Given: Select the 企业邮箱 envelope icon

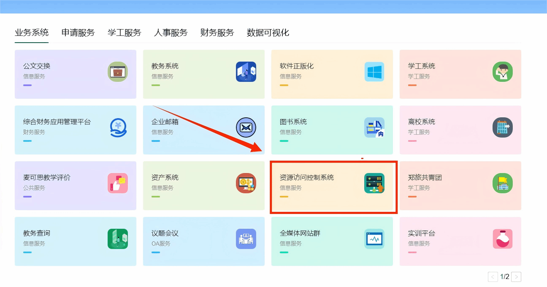Looking at the screenshot, I should [246, 127].
